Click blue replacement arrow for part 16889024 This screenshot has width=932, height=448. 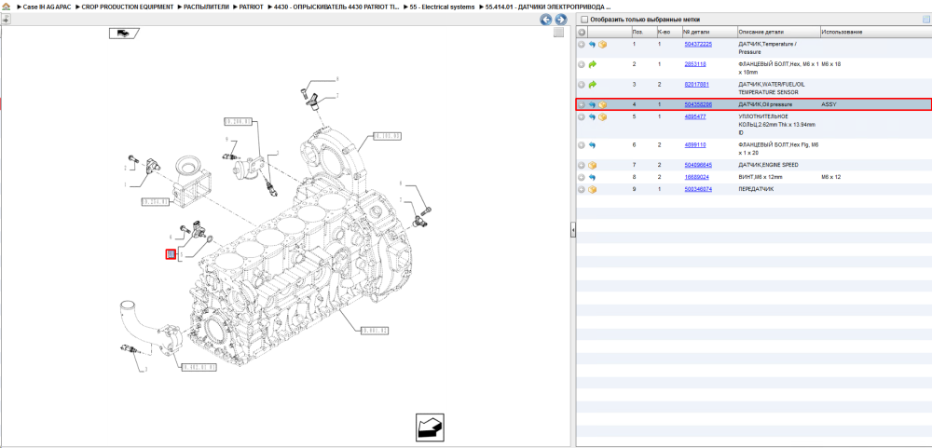(x=592, y=177)
